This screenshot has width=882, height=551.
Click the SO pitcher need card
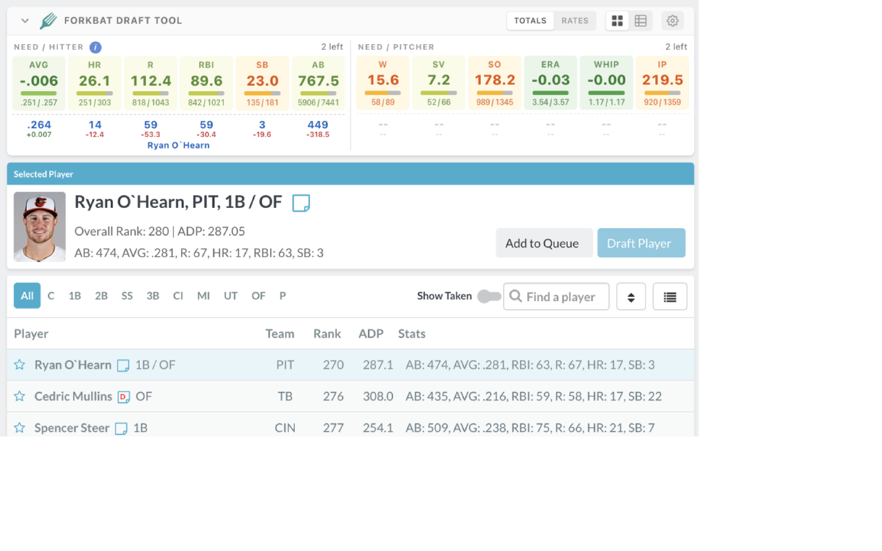pos(495,83)
